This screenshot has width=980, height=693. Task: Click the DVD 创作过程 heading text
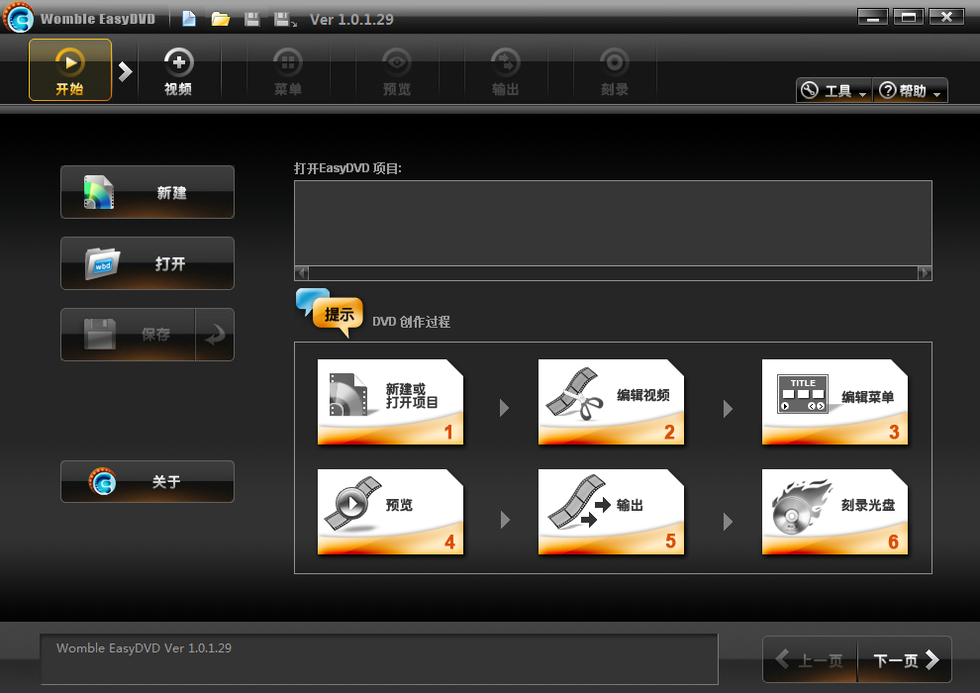point(411,322)
